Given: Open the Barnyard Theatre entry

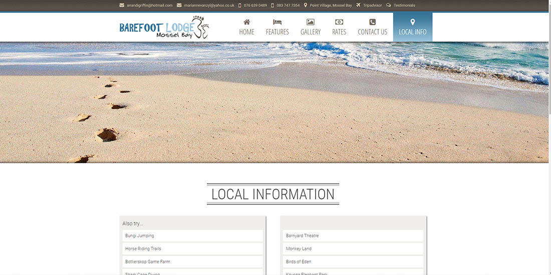Looking at the screenshot, I should [x=353, y=235].
